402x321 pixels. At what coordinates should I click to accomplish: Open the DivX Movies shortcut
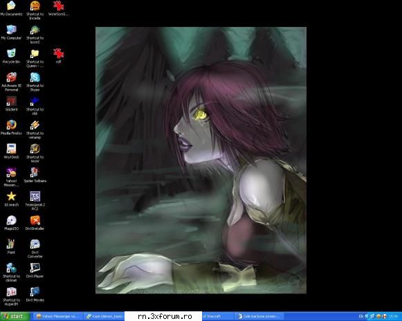pyautogui.click(x=35, y=294)
